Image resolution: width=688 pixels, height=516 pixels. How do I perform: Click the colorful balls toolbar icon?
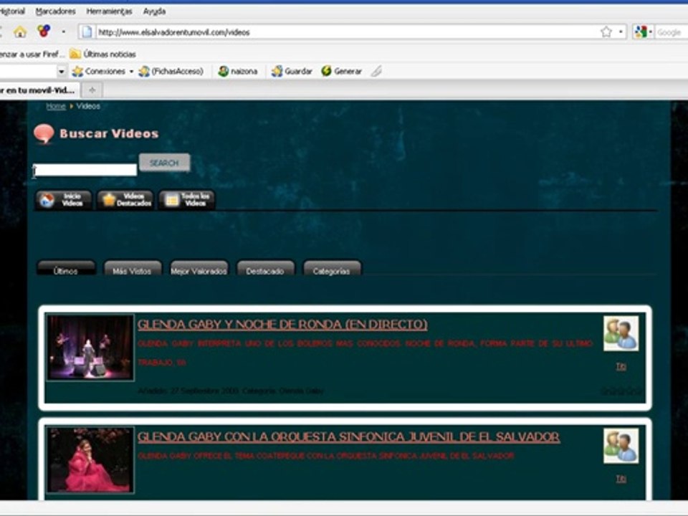pos(44,31)
